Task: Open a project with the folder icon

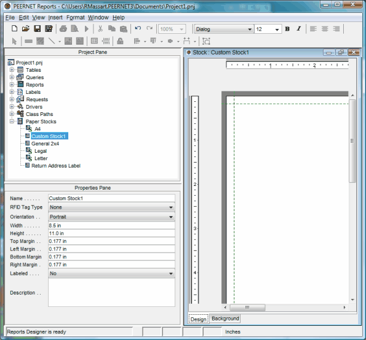Action: [26, 29]
